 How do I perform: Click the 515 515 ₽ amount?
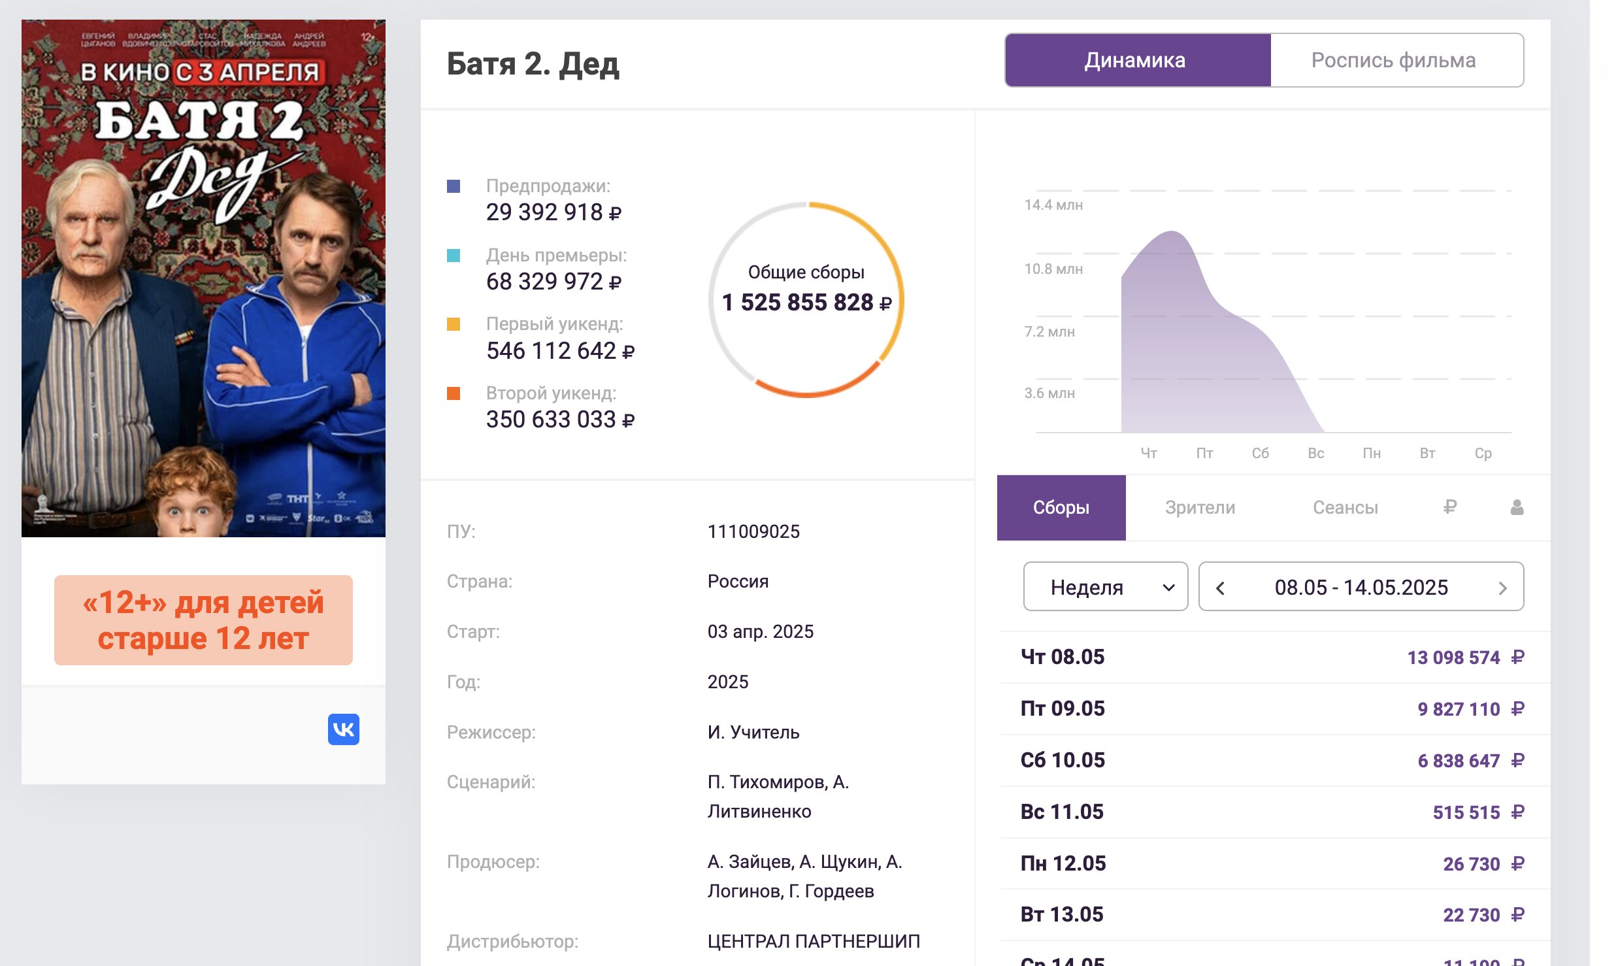1479,812
